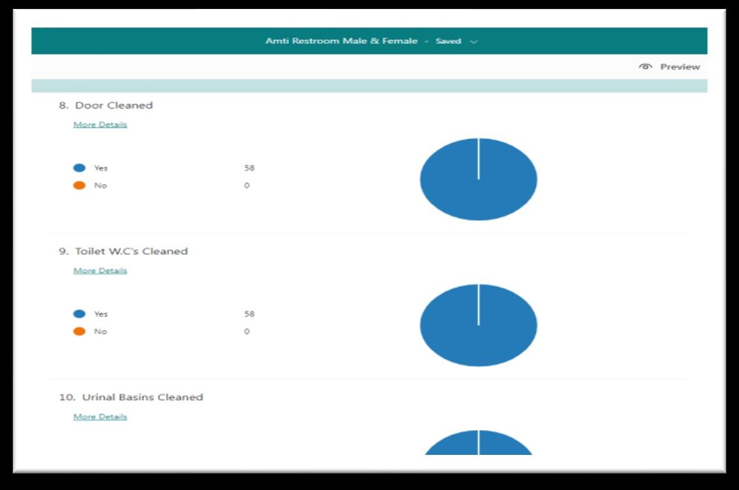Click the No label for Door Cleaned

tap(100, 186)
